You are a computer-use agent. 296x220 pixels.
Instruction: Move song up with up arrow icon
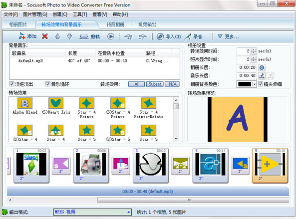coord(57,36)
